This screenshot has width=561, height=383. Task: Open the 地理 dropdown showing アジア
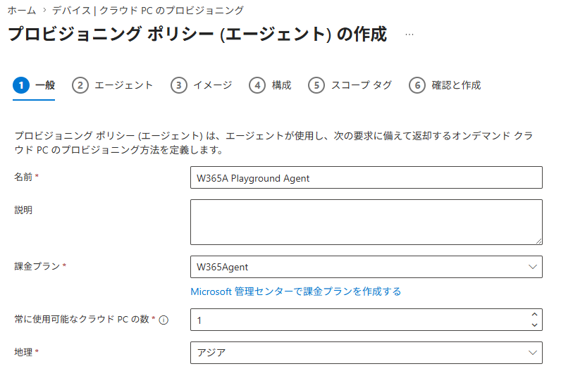(366, 353)
